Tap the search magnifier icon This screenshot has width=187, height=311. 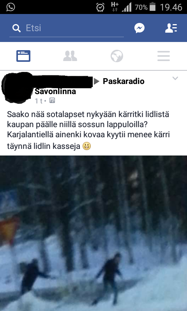(16, 28)
